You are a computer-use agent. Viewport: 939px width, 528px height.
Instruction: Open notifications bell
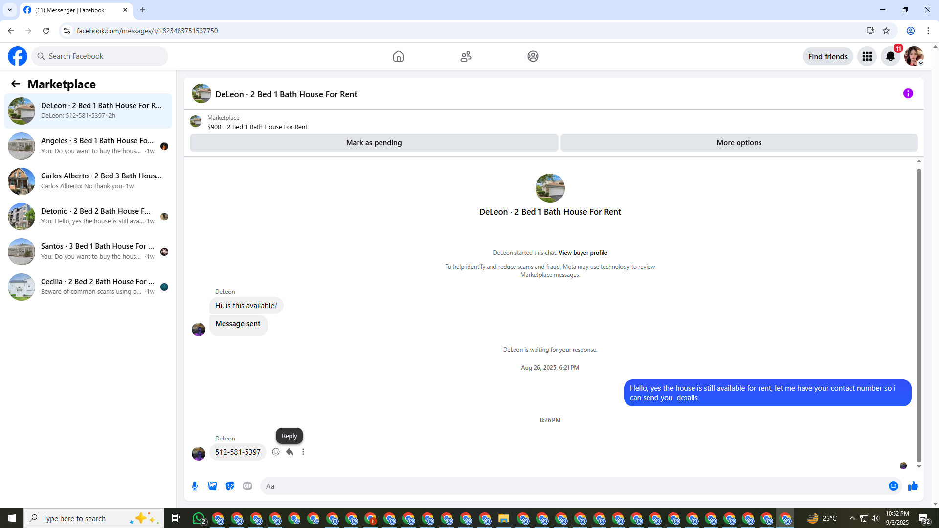tap(891, 56)
